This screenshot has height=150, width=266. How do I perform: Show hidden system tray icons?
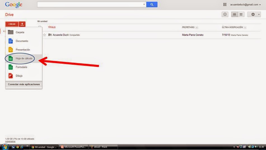click(234, 147)
